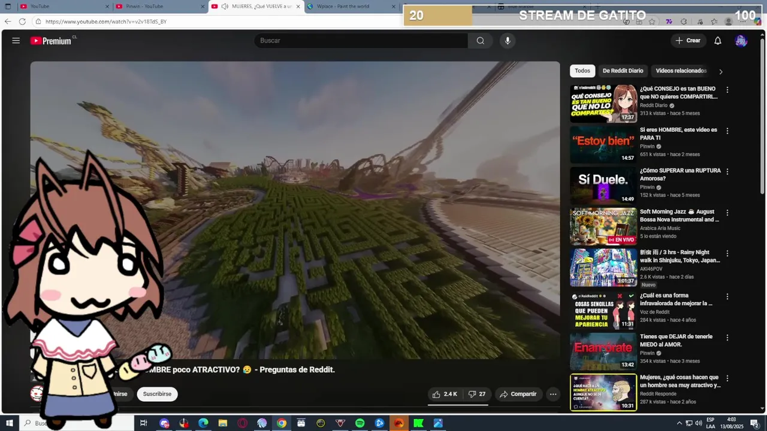Open options for Cómo SUPERAR una RUPTURA video
767x431 pixels.
(727, 171)
